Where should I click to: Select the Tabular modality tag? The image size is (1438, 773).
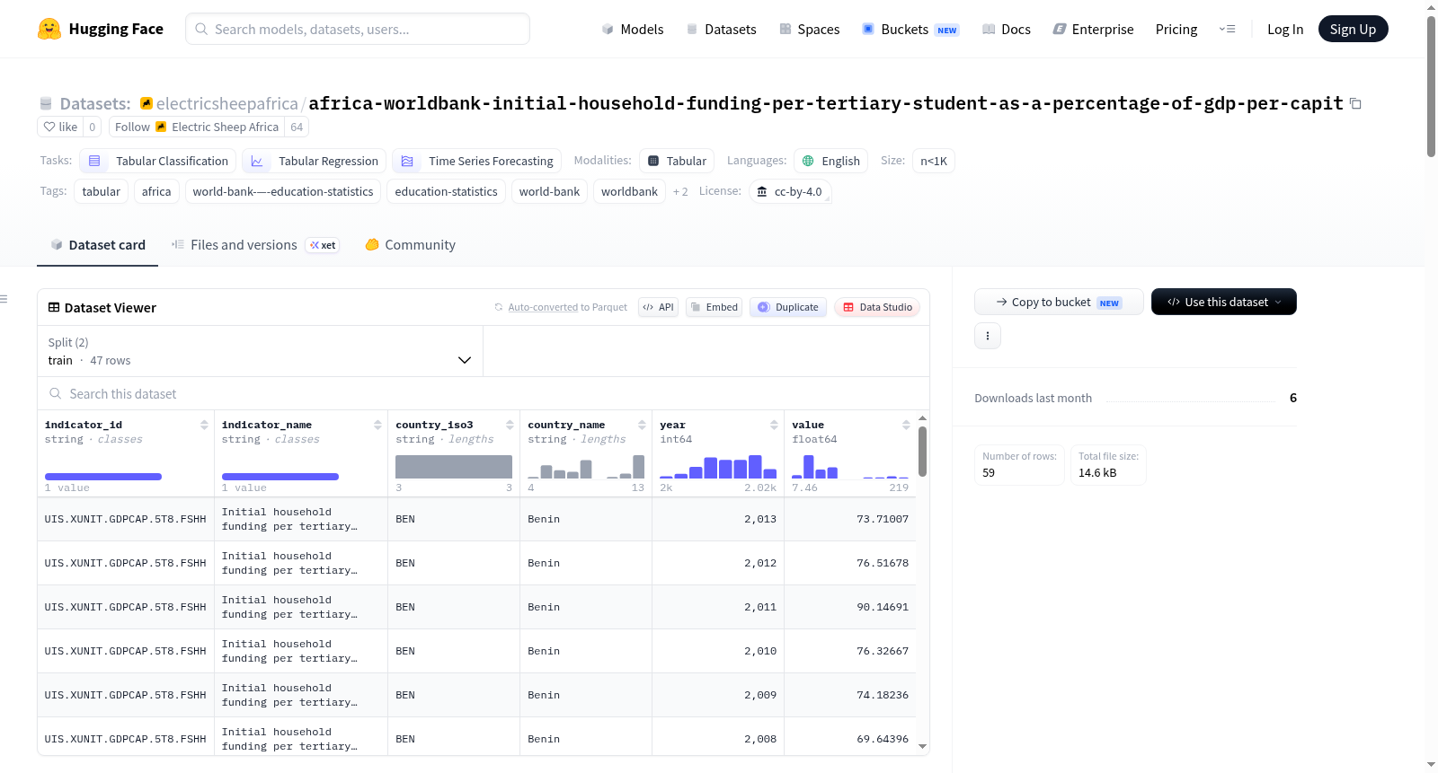pyautogui.click(x=677, y=161)
